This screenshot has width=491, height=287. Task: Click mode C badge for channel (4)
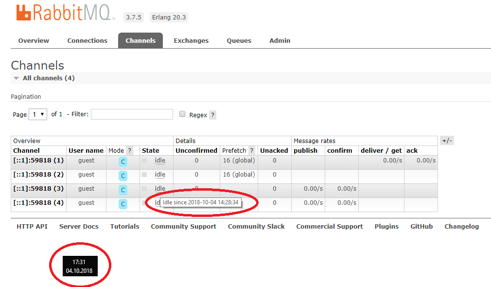tap(123, 204)
